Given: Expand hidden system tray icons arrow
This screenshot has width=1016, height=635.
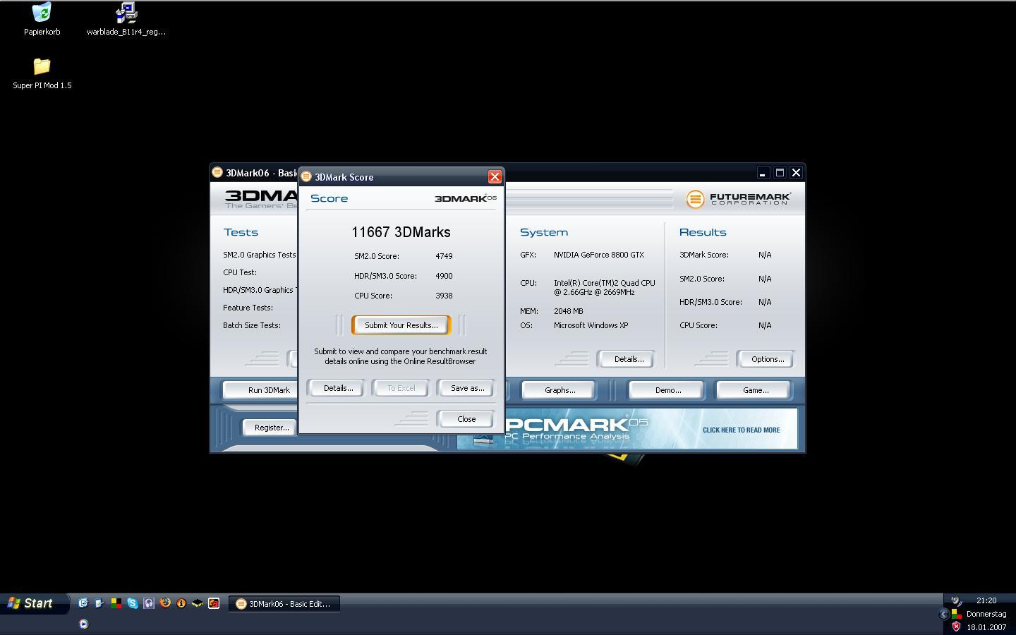Looking at the screenshot, I should 943,615.
